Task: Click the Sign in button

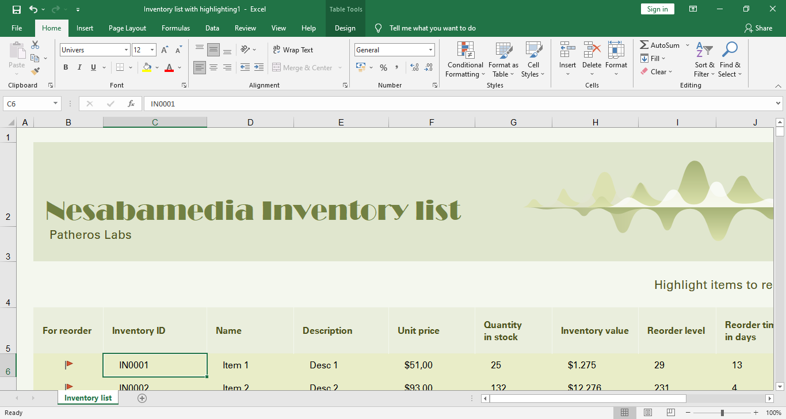Action: (657, 9)
